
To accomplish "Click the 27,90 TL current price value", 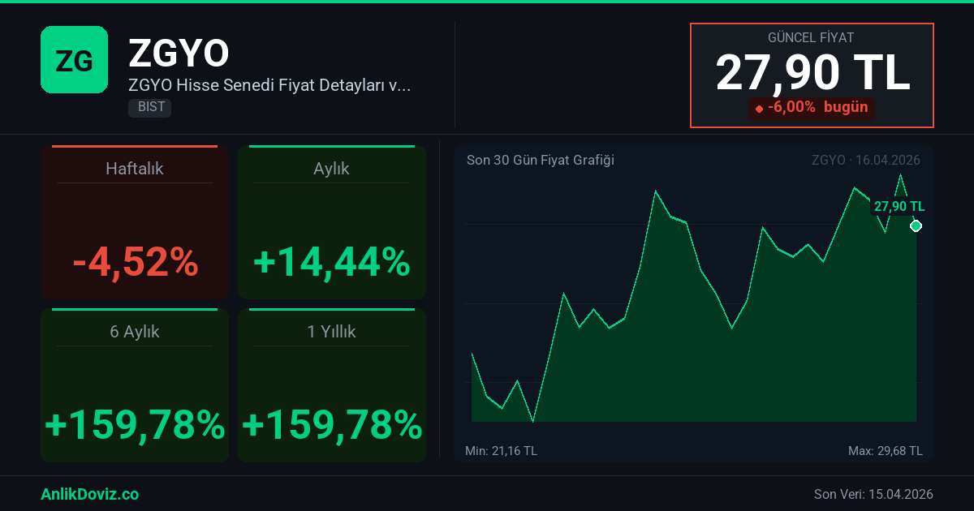I will point(812,73).
